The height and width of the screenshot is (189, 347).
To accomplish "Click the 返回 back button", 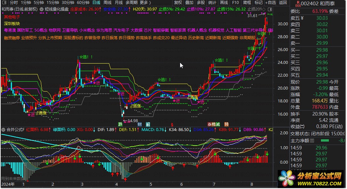I will [283, 3].
